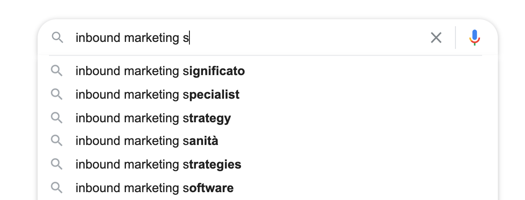Choose the 'inbound marketing software' suggestion
The image size is (525, 200).
point(268,188)
